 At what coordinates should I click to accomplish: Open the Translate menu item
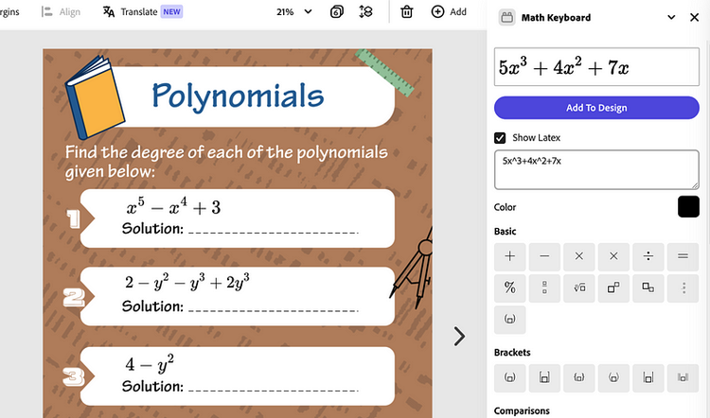click(142, 11)
